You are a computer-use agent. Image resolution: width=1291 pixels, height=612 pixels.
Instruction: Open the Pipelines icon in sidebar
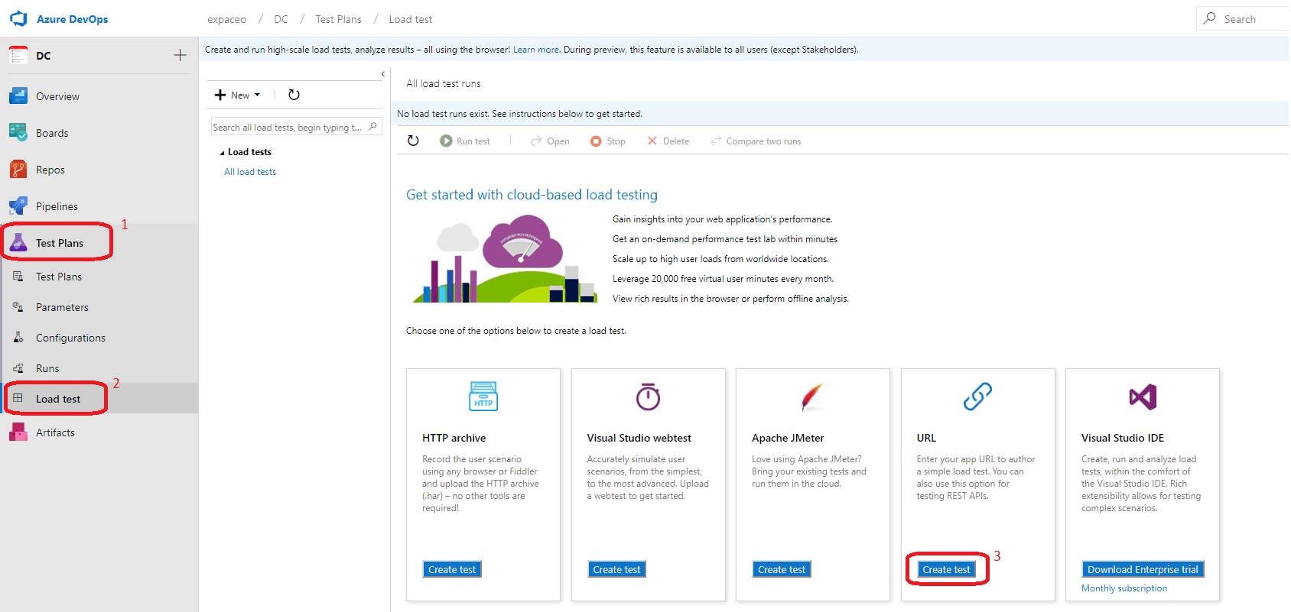18,206
